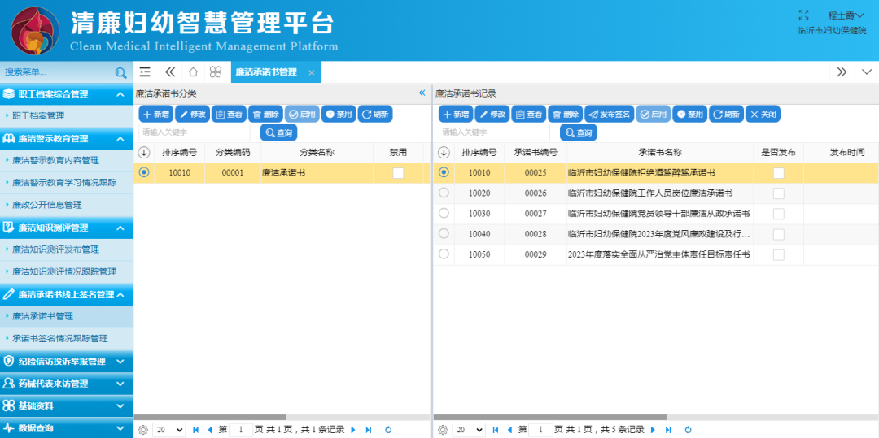The image size is (879, 438).
Task: Go to next page in right grid pager
Action: (x=653, y=430)
